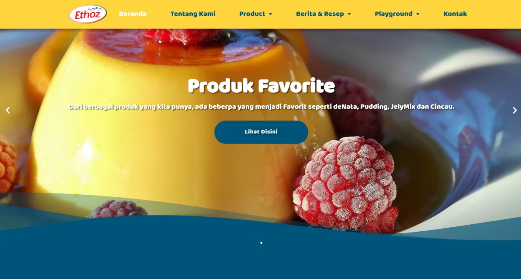
Task: Click the caret next to Product
Action: point(270,14)
